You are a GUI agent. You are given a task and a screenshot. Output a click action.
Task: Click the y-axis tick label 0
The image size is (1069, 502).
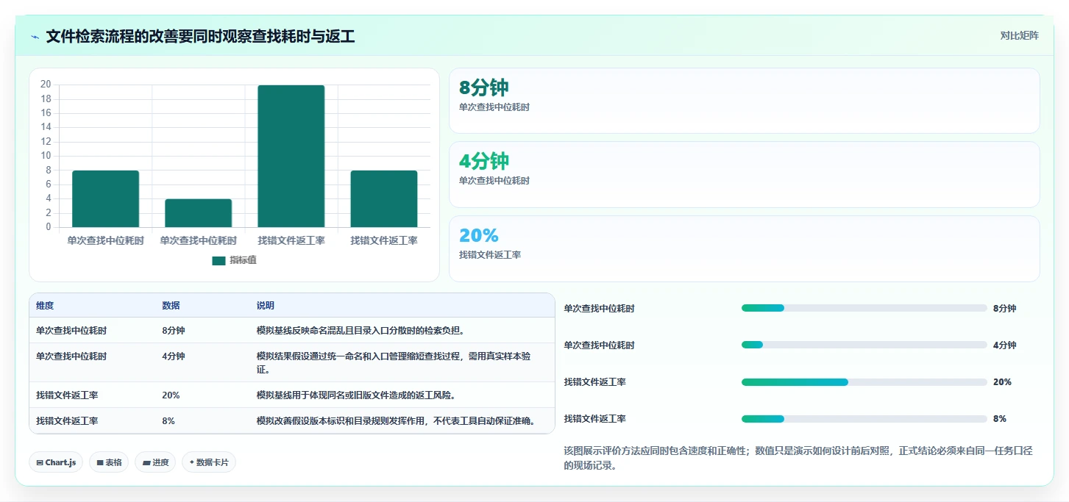(x=48, y=227)
